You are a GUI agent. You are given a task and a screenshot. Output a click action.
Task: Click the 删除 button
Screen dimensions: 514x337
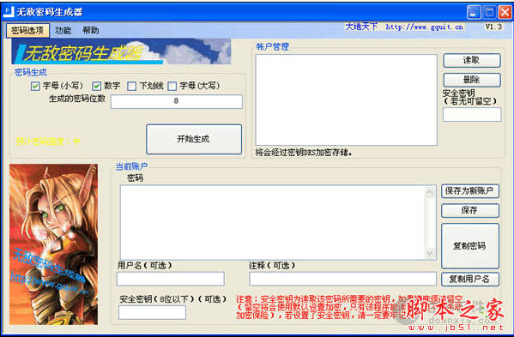point(472,80)
